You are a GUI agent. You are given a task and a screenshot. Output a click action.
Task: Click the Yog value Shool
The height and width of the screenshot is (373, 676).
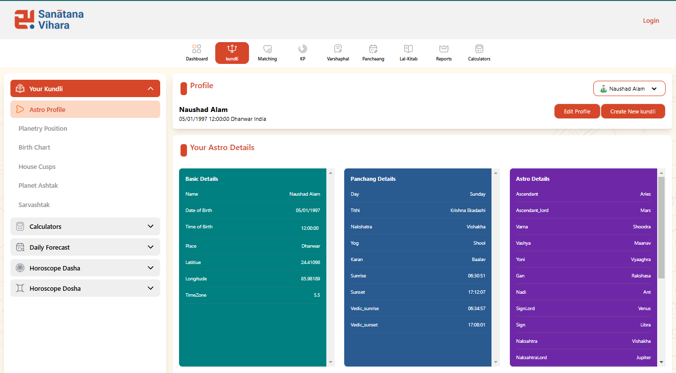coord(479,243)
